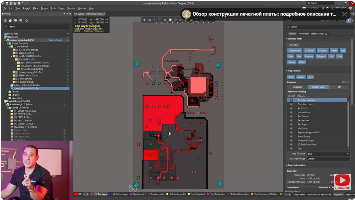Click the layer tabs scroll right arrow
Screen dimensions: 355x200
pos(88,194)
